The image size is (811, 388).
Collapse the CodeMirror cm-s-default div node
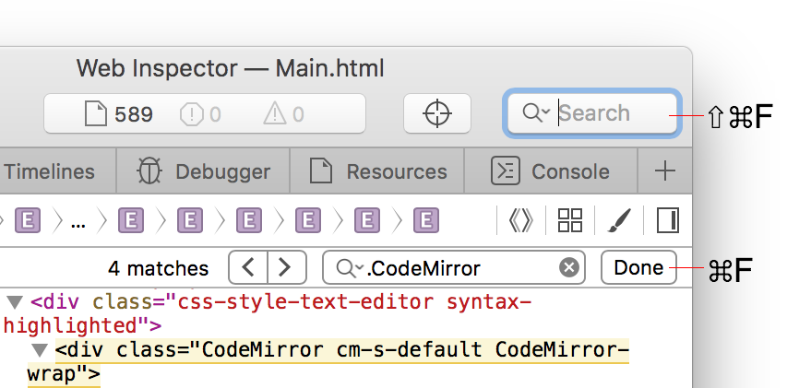click(x=40, y=350)
